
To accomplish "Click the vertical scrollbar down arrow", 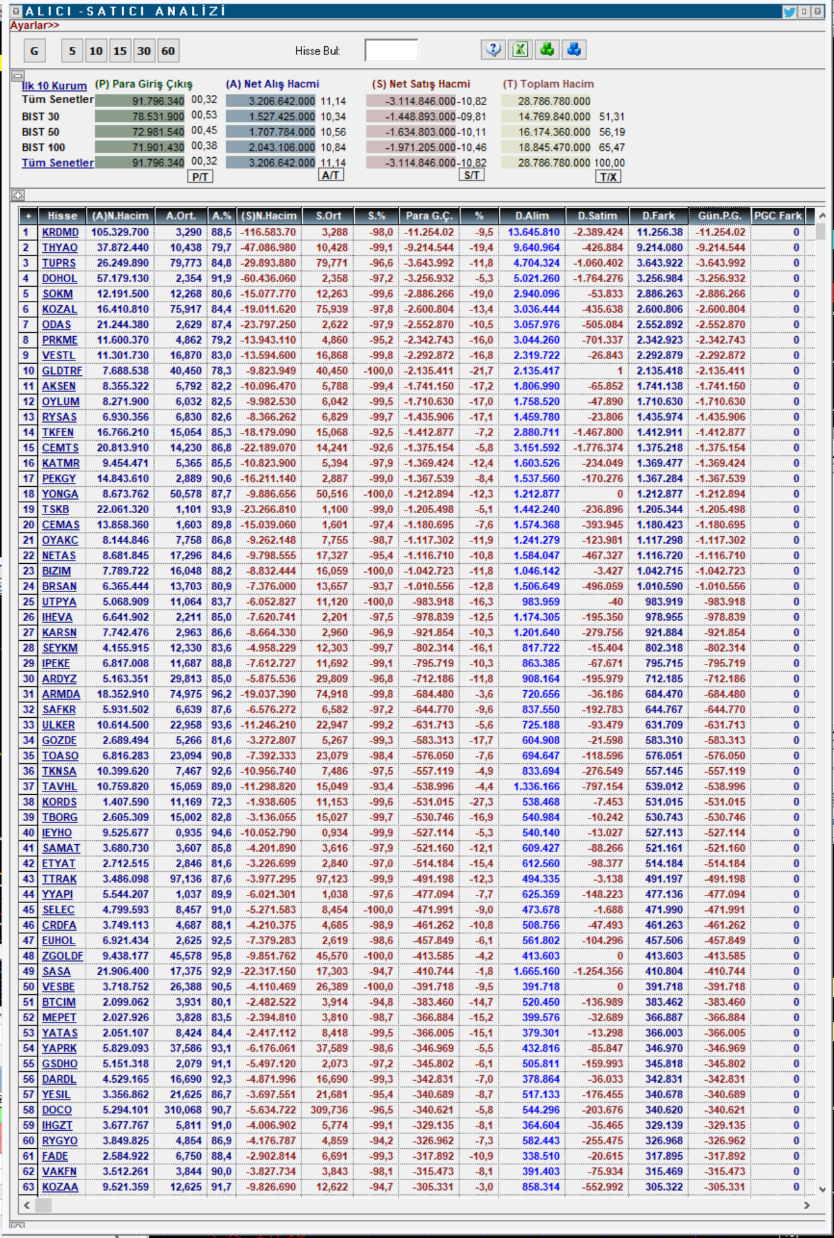I will pyautogui.click(x=822, y=1189).
